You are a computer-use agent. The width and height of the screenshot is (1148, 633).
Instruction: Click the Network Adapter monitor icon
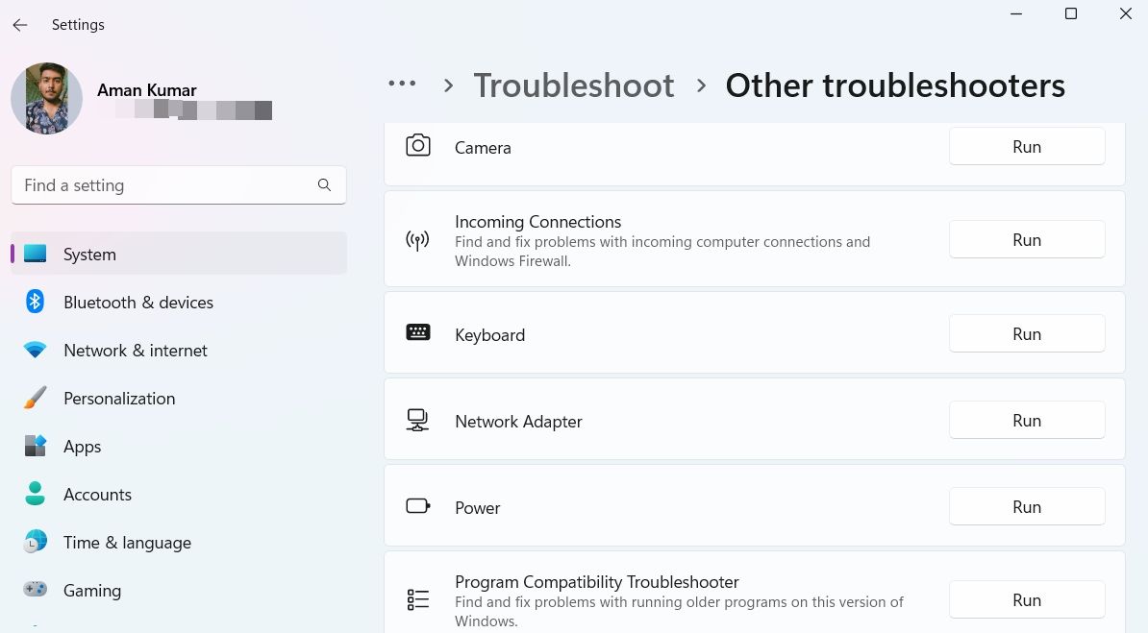click(418, 420)
